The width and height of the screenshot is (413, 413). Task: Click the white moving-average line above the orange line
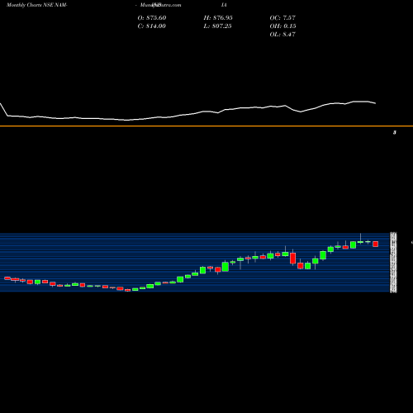[188, 112]
